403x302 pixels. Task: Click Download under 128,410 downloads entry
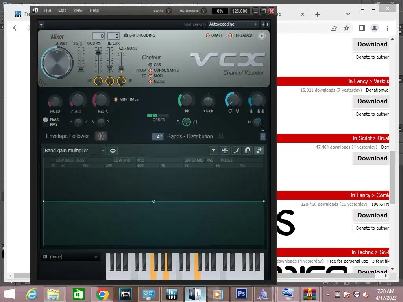tap(371, 215)
